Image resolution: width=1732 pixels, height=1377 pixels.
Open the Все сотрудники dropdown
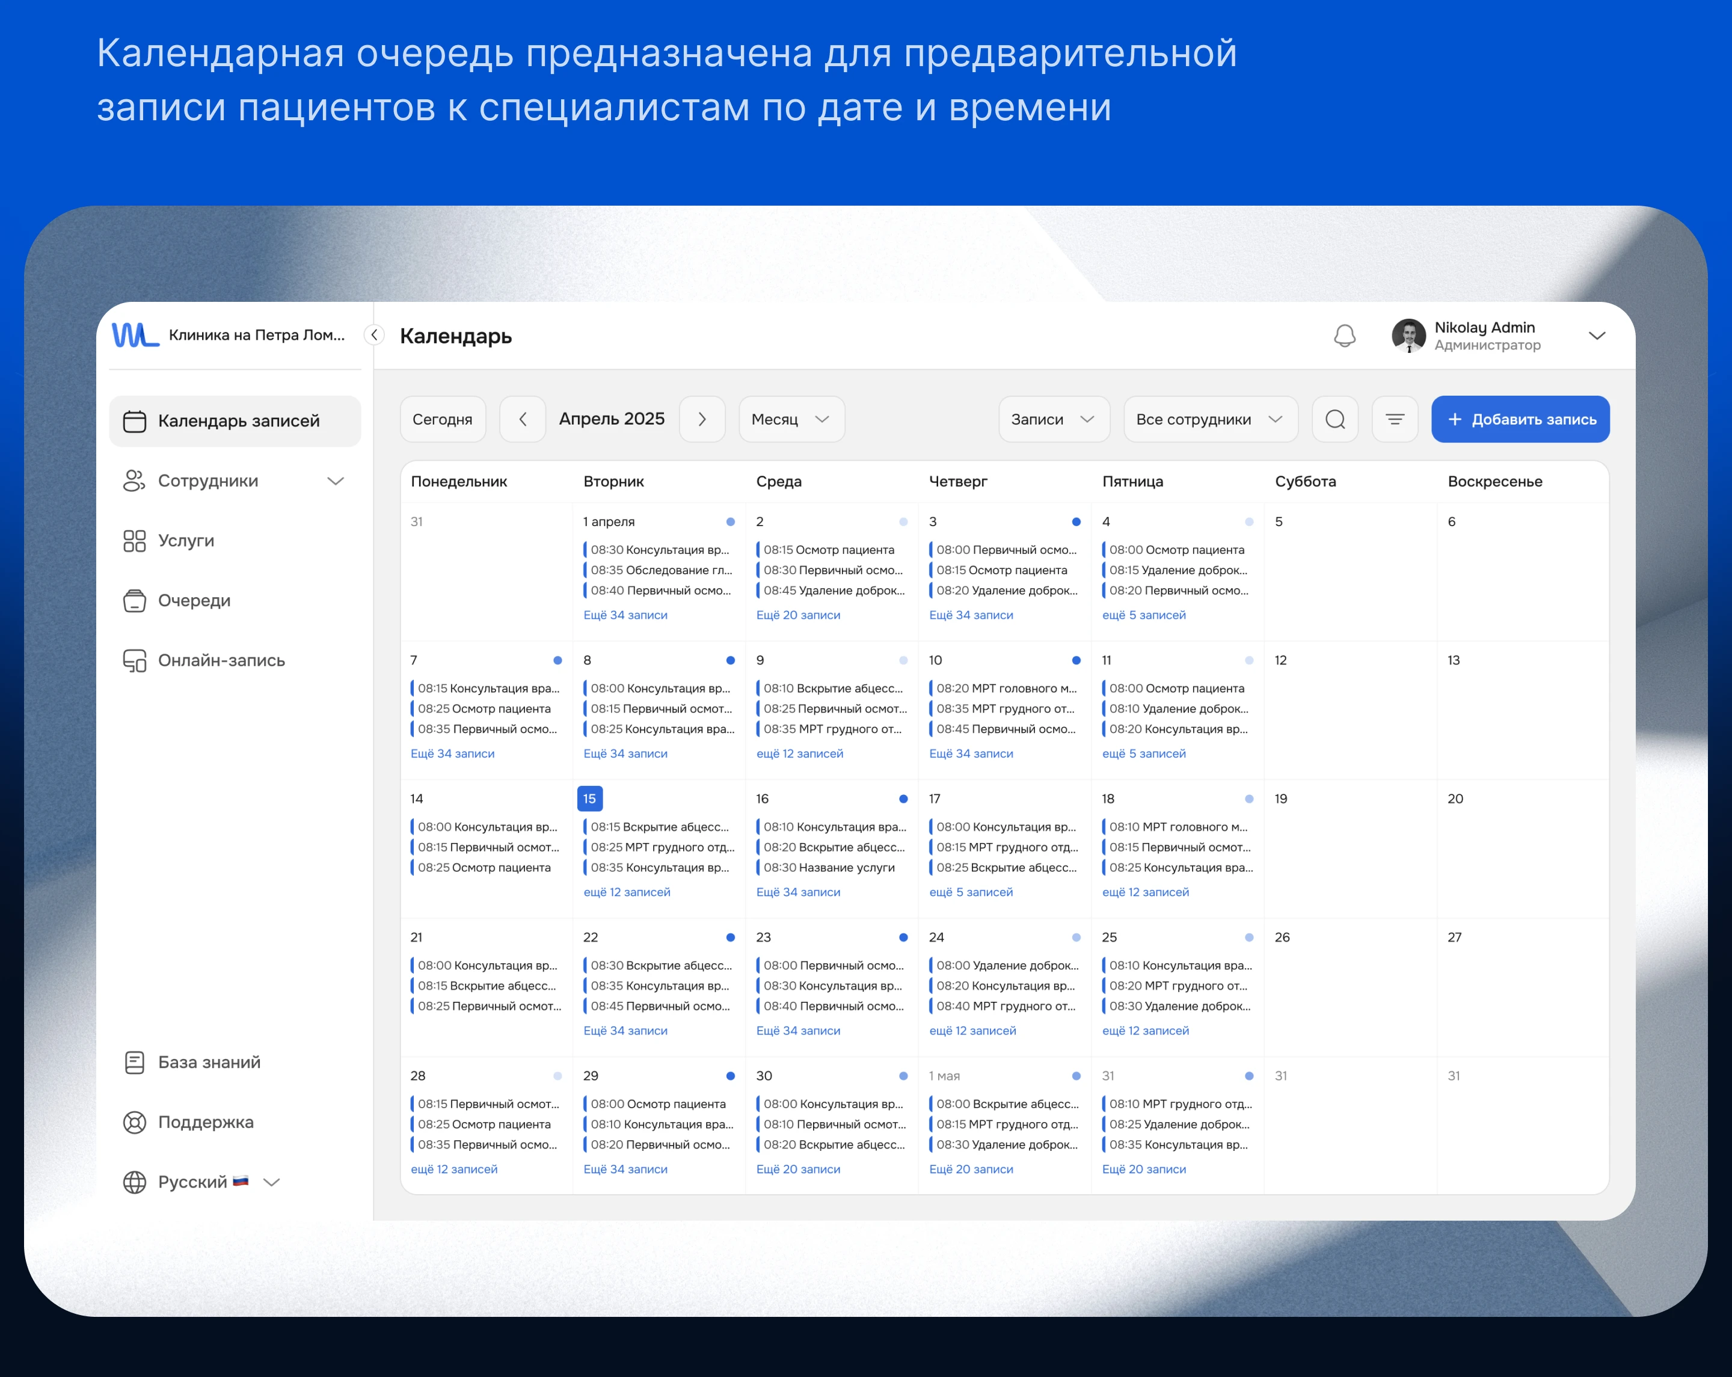(1210, 419)
